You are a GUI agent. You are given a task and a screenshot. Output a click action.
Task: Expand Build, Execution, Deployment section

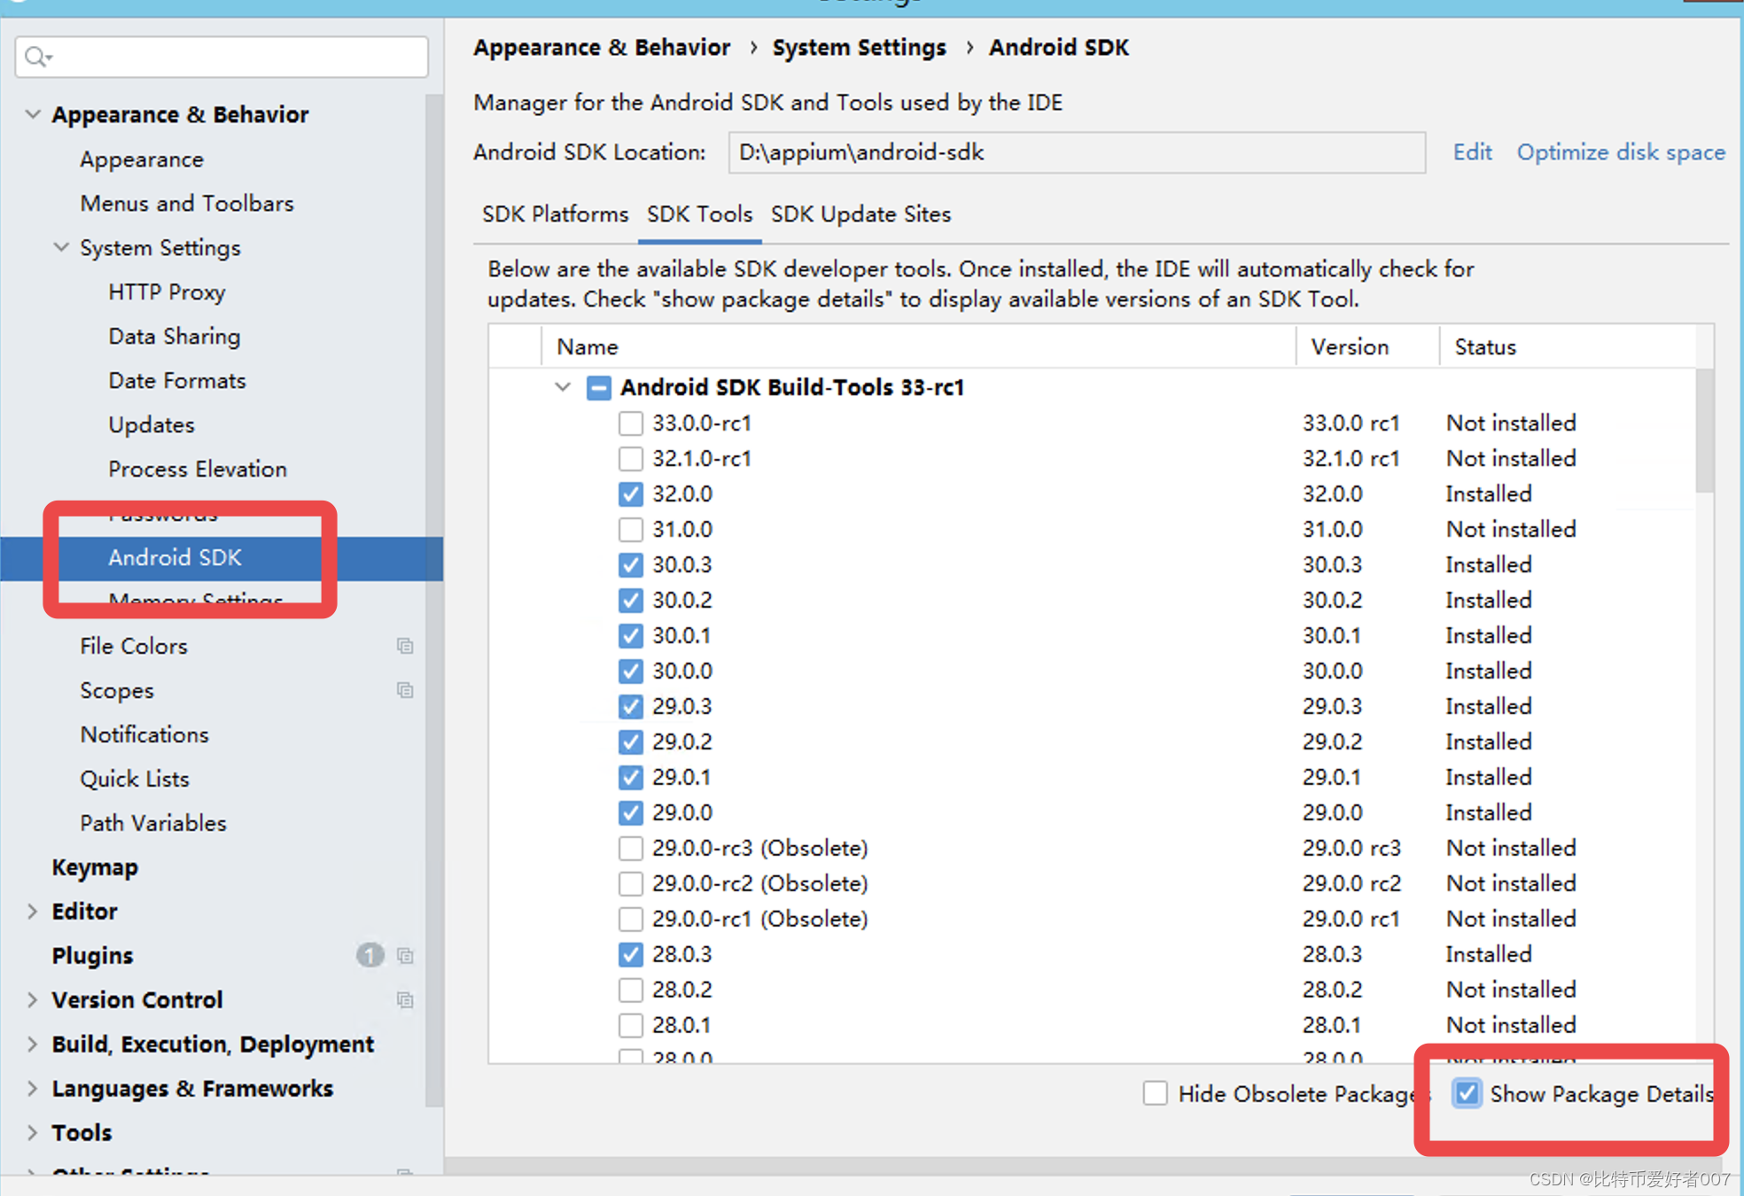pyautogui.click(x=33, y=1044)
